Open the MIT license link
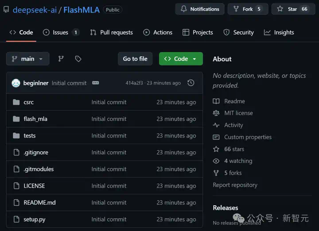This screenshot has height=231, width=319. pos(238,113)
